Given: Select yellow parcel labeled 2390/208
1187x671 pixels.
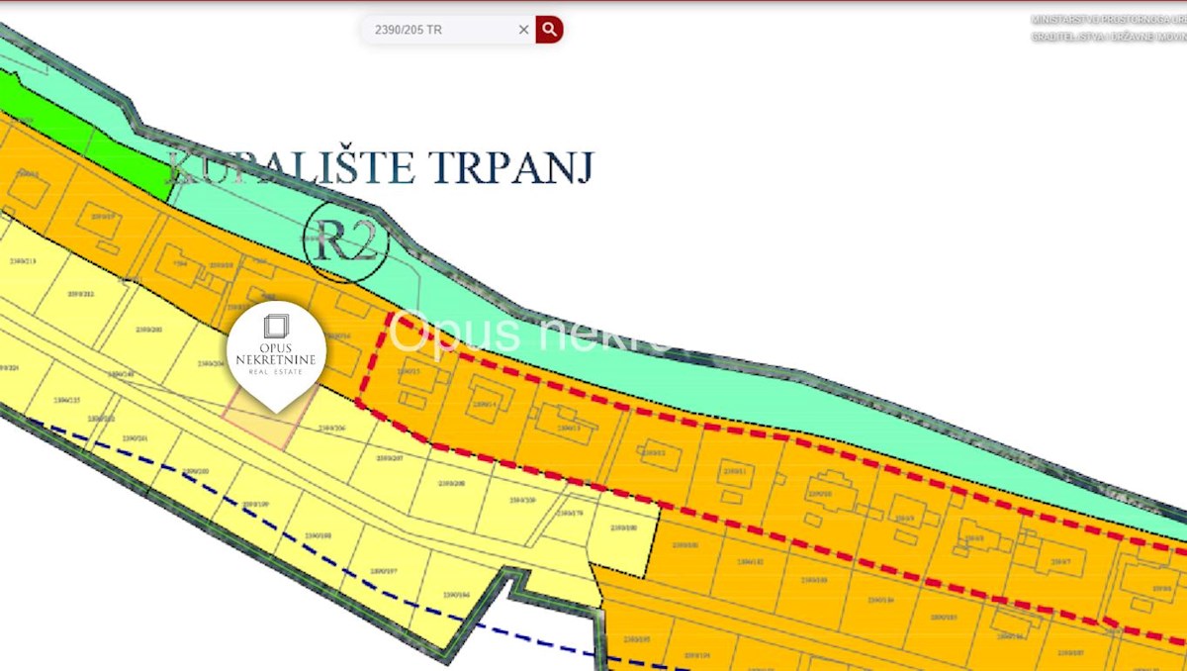Looking at the screenshot, I should tap(451, 483).
